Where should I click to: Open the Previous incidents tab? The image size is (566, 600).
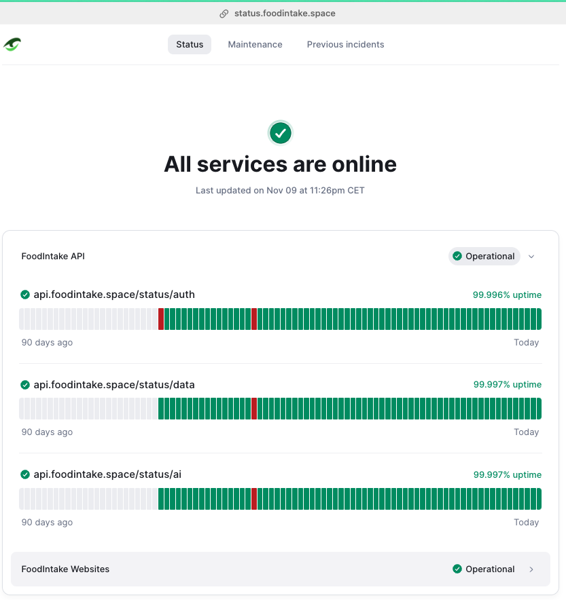click(345, 45)
